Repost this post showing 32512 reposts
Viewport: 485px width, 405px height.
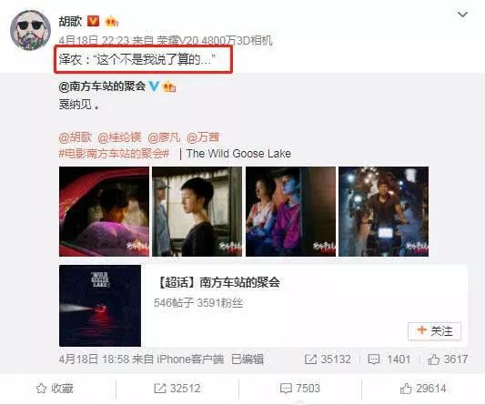pos(177,389)
